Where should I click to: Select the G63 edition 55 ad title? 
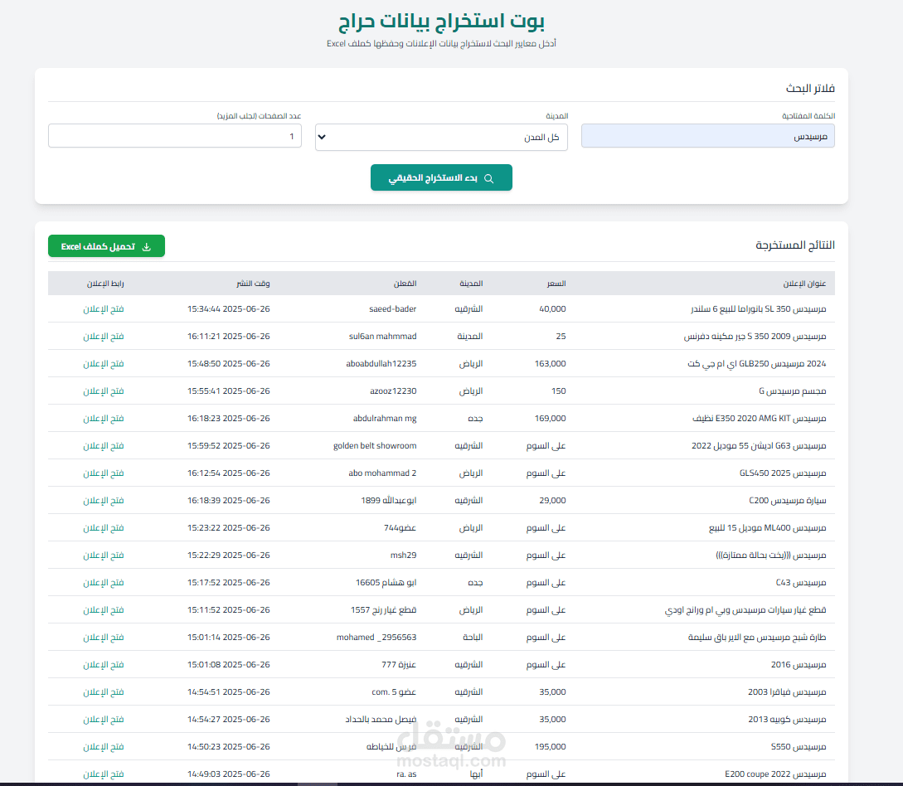click(x=759, y=446)
